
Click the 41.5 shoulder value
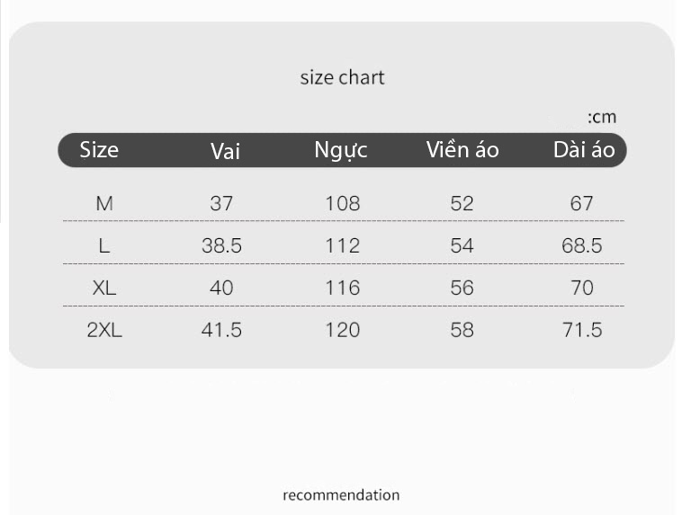tap(221, 330)
